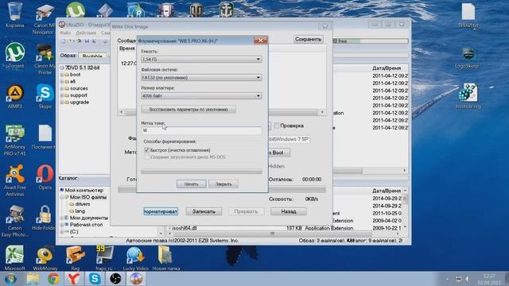The width and height of the screenshot is (509, 286).
Task: Open the WebMoney desktop shortcut
Action: coord(45,257)
